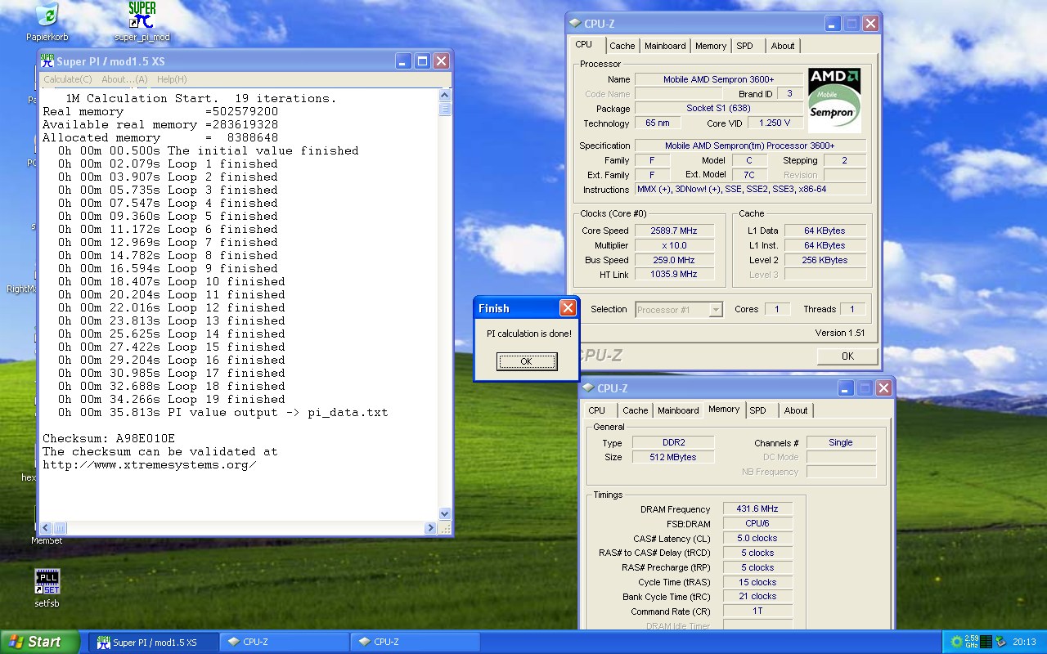Viewport: 1047px width, 654px height.
Task: Select CPU tab in lower CPU-Z window
Action: [x=597, y=410]
